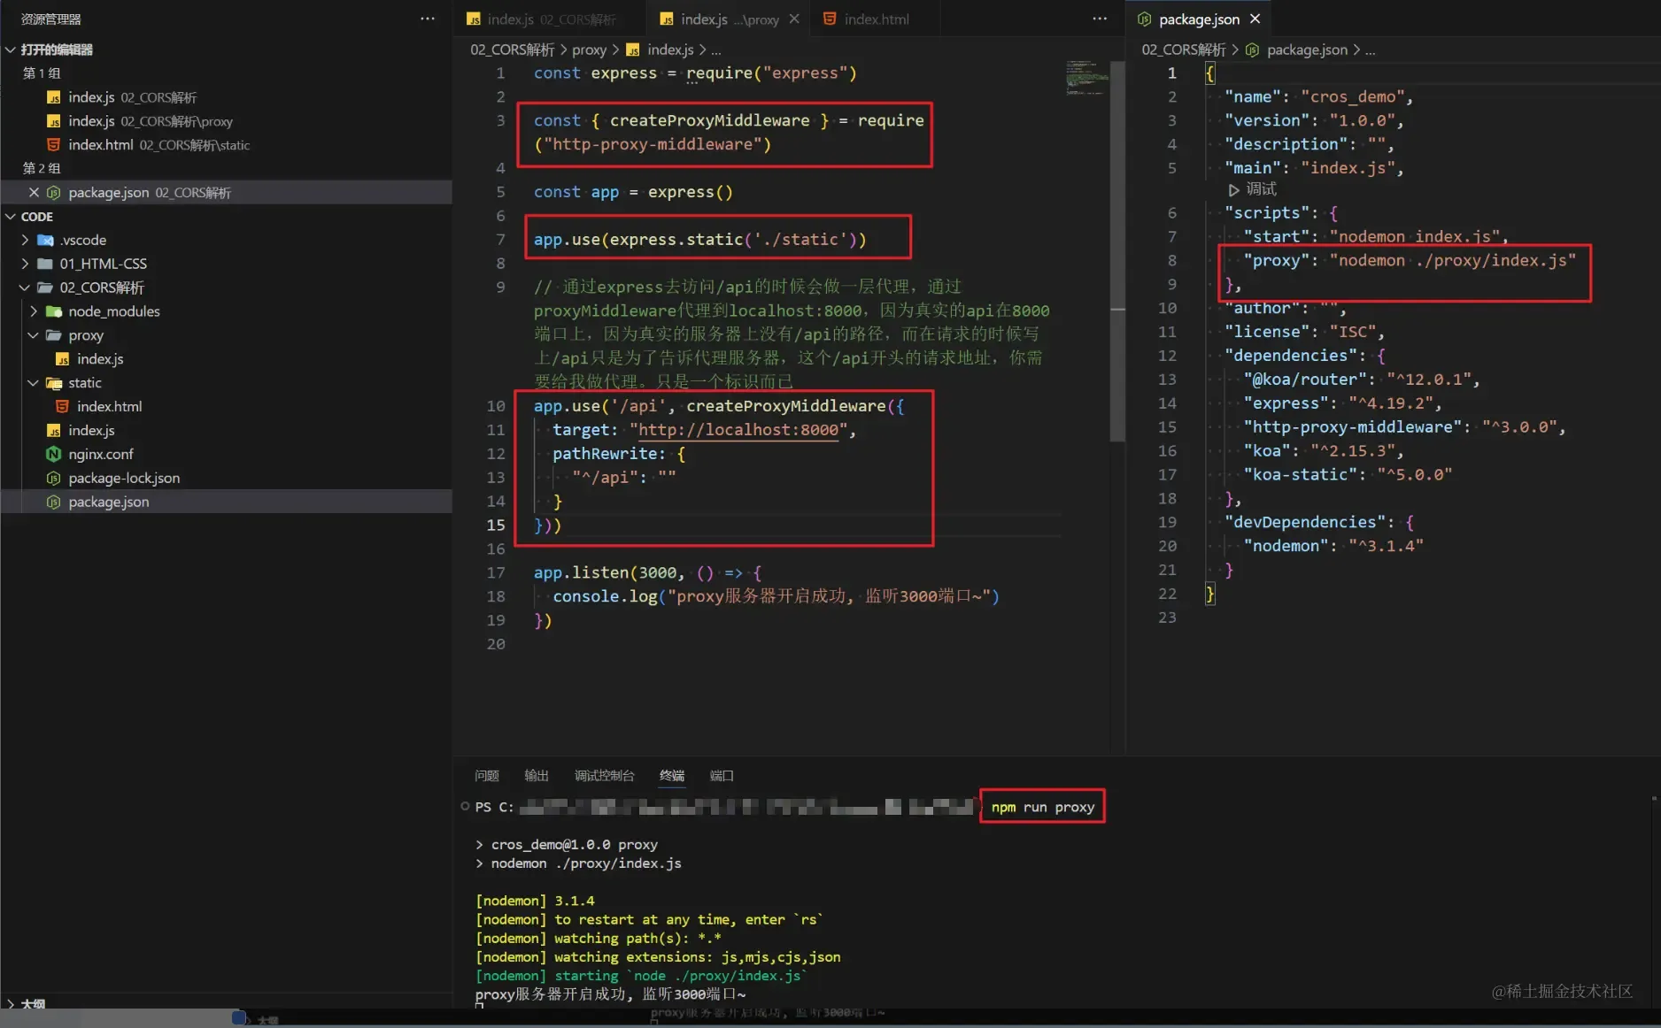Click 01_HTML-CSS folder icon

point(45,264)
